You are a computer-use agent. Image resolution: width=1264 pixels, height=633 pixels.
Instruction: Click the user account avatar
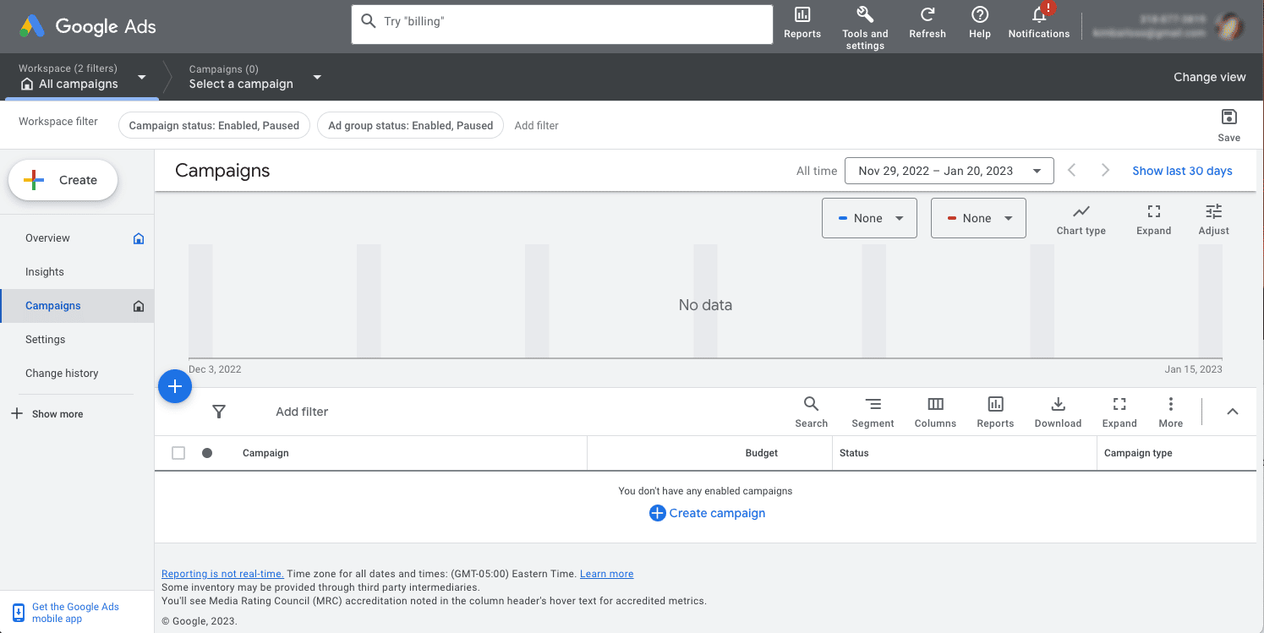coord(1228,25)
